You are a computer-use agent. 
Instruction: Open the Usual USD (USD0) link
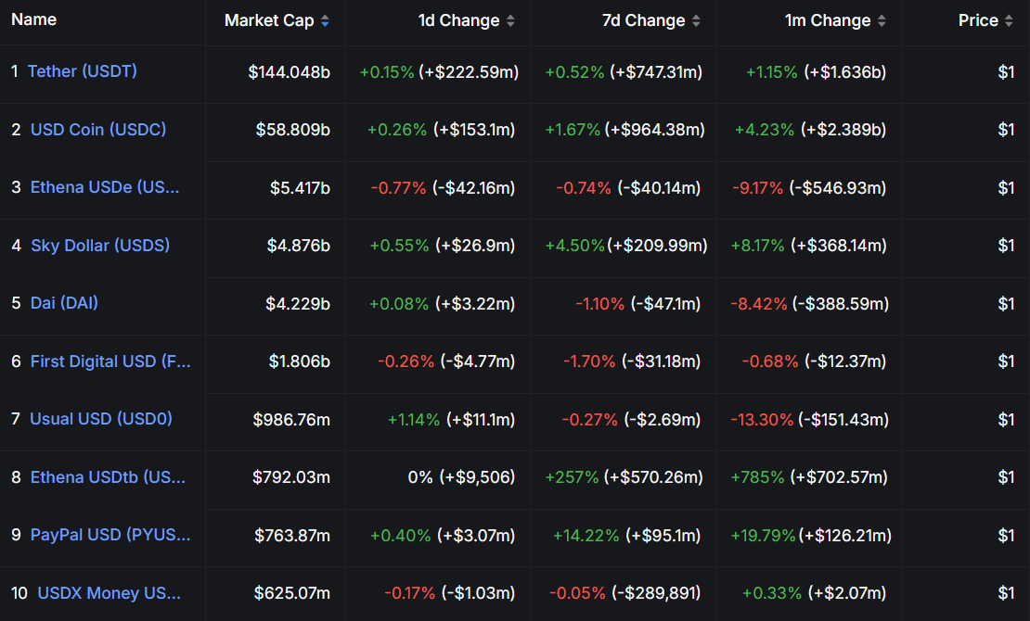(x=101, y=419)
